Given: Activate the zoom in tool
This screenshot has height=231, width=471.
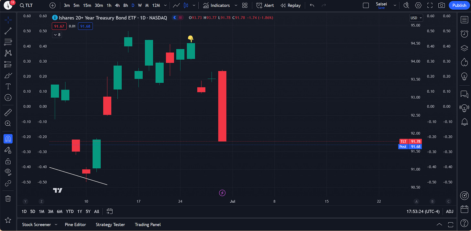Looking at the screenshot, I should (x=8, y=123).
